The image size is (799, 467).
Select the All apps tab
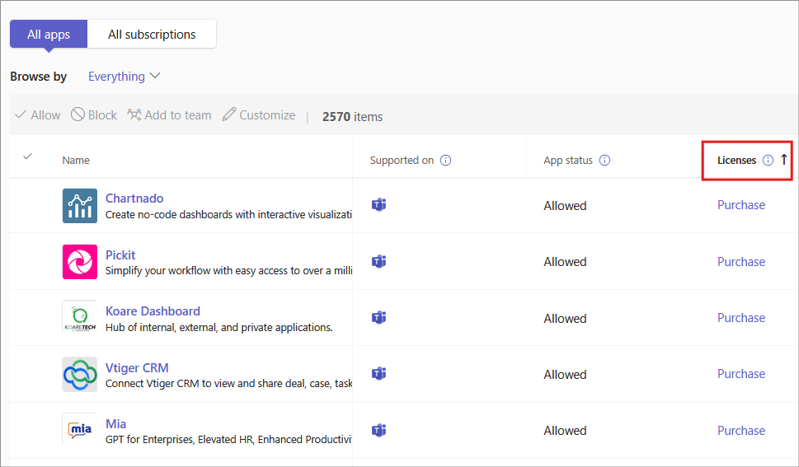point(49,35)
